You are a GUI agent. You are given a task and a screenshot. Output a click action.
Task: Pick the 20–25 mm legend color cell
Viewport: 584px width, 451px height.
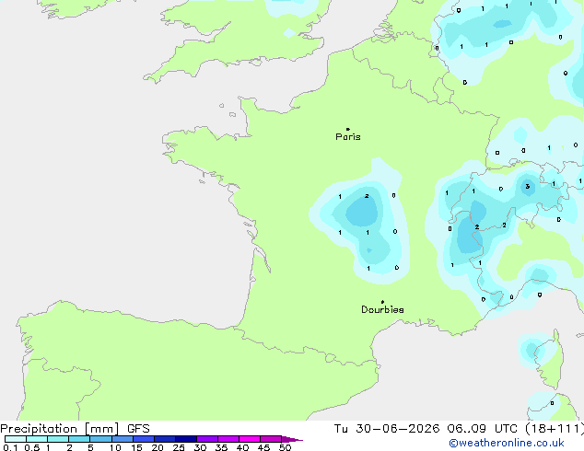click(165, 439)
